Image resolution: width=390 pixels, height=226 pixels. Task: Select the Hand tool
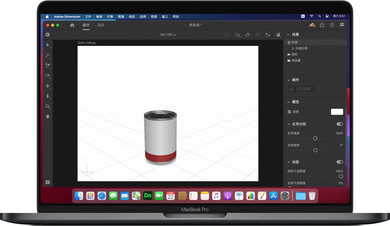tap(48, 116)
